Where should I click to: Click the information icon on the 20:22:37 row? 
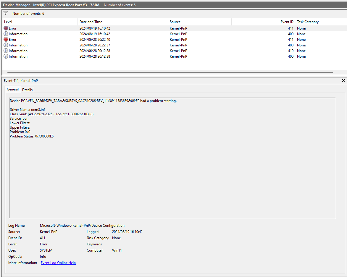click(6, 45)
